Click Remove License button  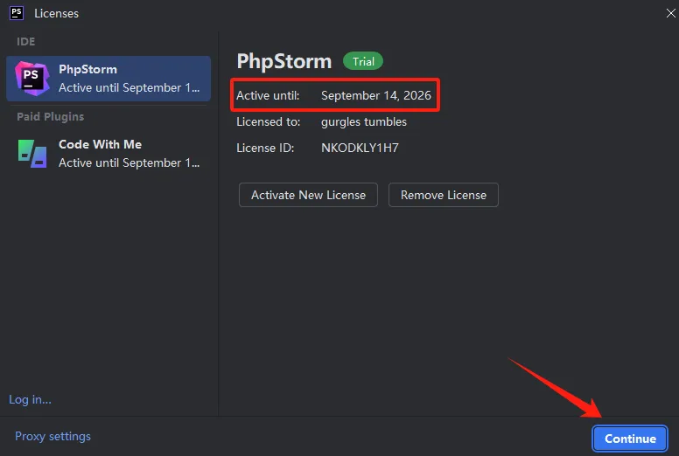click(x=444, y=195)
